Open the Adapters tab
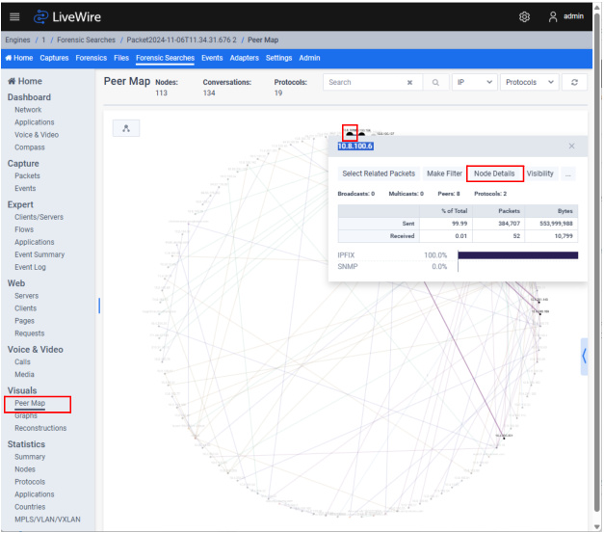This screenshot has width=604, height=533. click(245, 58)
